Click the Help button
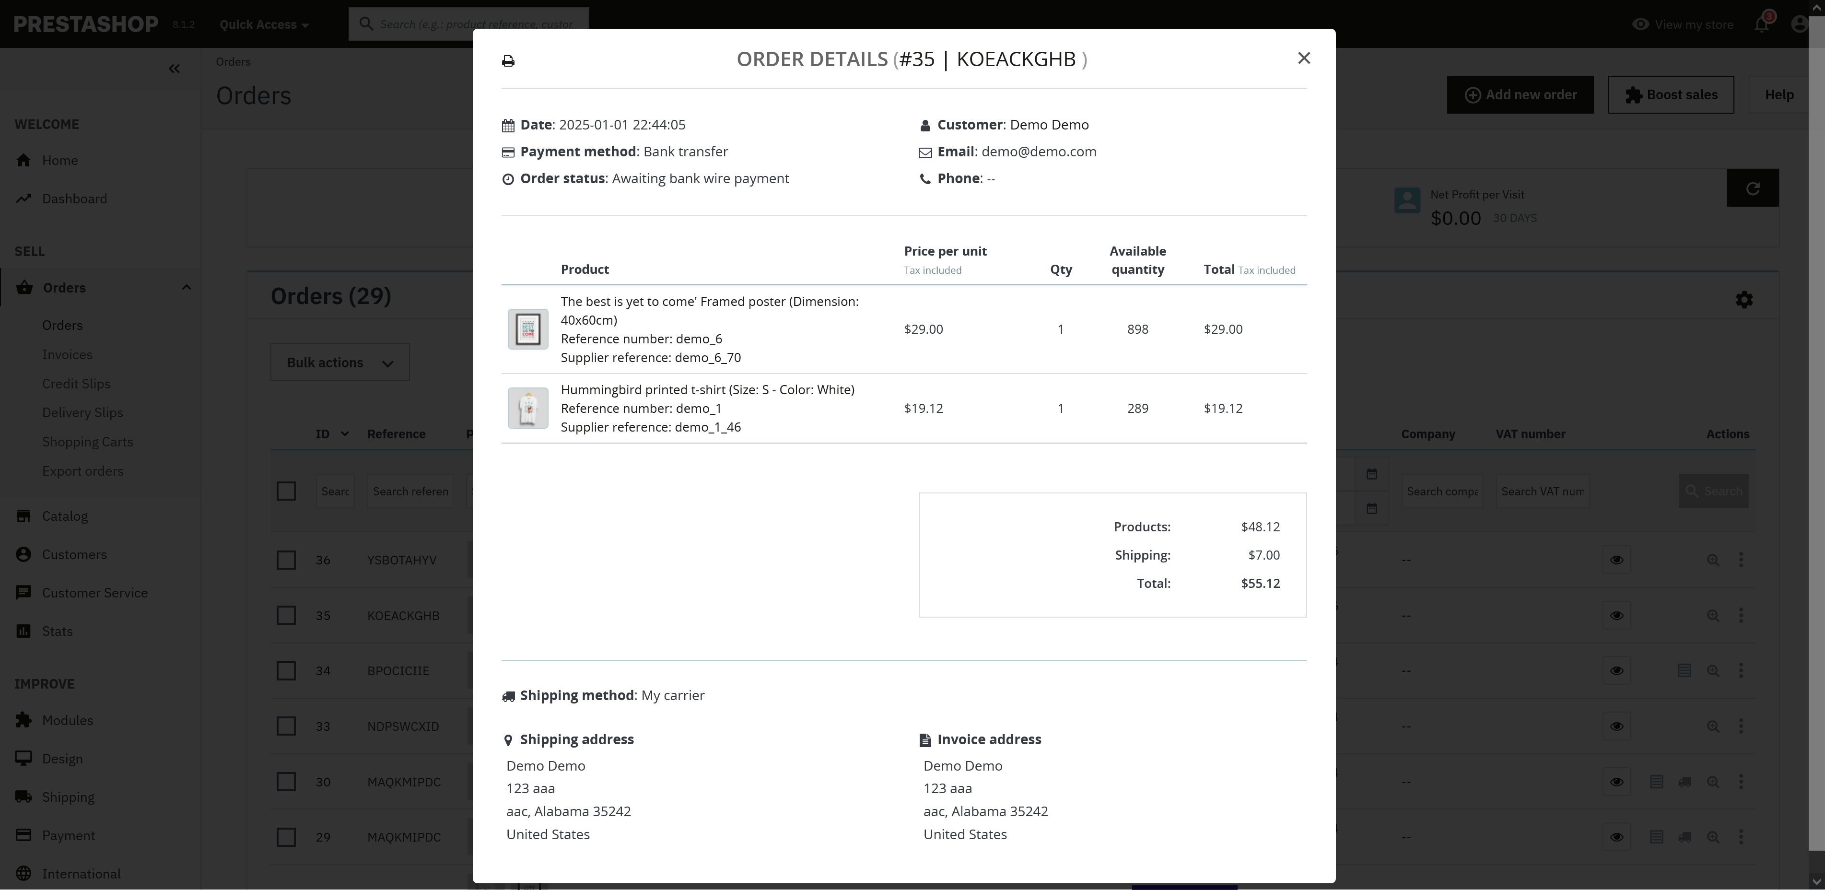1825x890 pixels. [1779, 94]
